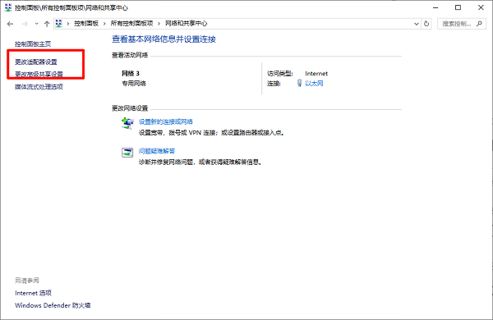Click the title bar network icon
The height and width of the screenshot is (320, 493).
pyautogui.click(x=8, y=7)
